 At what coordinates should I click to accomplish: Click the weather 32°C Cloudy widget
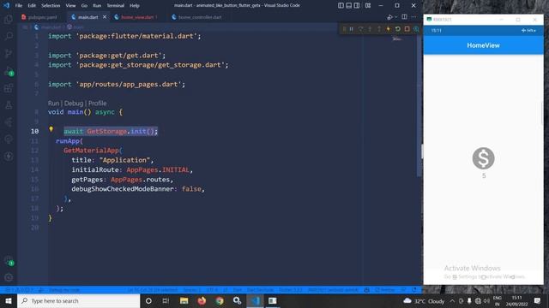(x=424, y=301)
